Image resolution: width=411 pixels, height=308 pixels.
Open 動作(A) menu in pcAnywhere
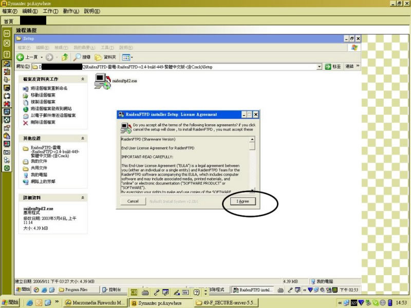pos(71,11)
